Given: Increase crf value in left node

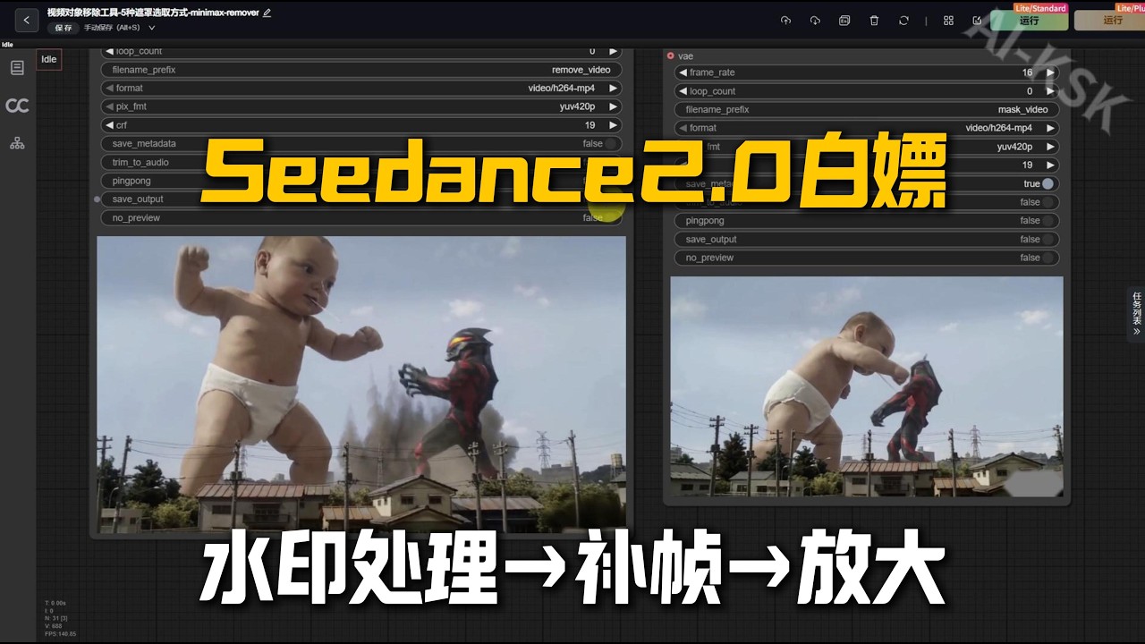Looking at the screenshot, I should pyautogui.click(x=614, y=125).
